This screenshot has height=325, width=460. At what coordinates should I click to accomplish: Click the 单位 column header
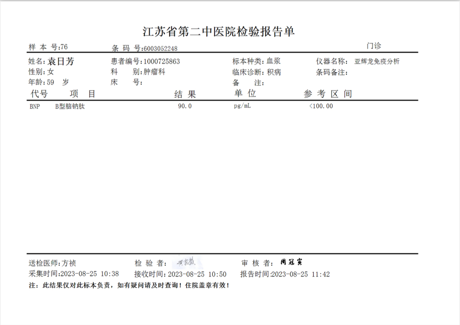coord(245,93)
